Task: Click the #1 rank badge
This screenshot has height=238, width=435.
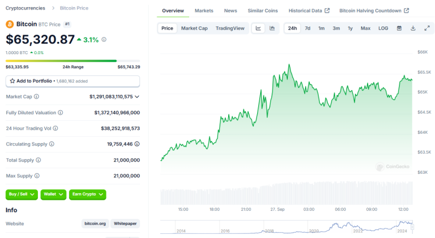Action: pos(67,24)
